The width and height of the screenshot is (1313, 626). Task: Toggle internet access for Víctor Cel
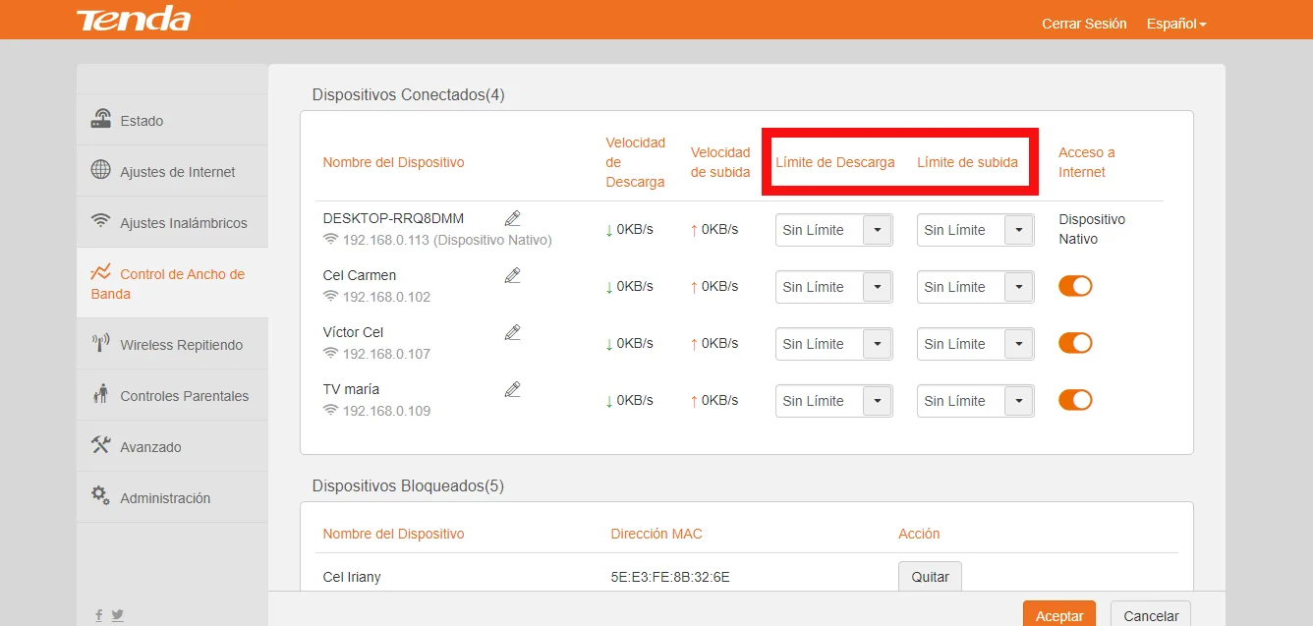[1075, 343]
